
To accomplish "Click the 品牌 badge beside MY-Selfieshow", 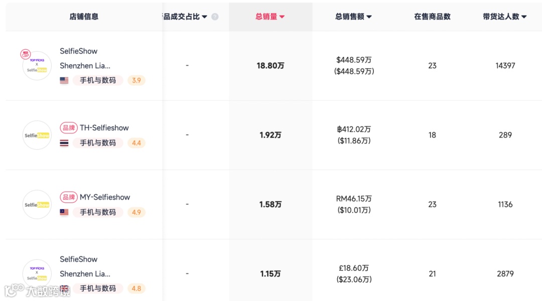I will [69, 197].
